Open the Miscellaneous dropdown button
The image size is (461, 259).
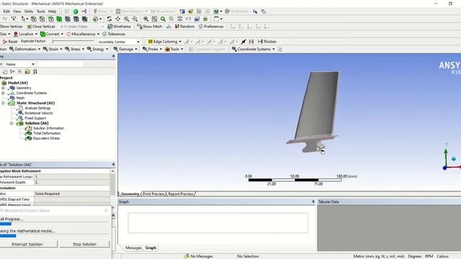point(83,34)
